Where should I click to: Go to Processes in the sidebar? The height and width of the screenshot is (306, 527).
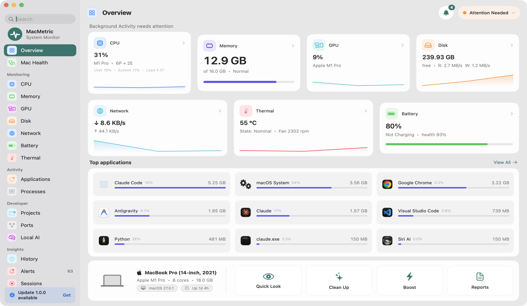[40, 191]
